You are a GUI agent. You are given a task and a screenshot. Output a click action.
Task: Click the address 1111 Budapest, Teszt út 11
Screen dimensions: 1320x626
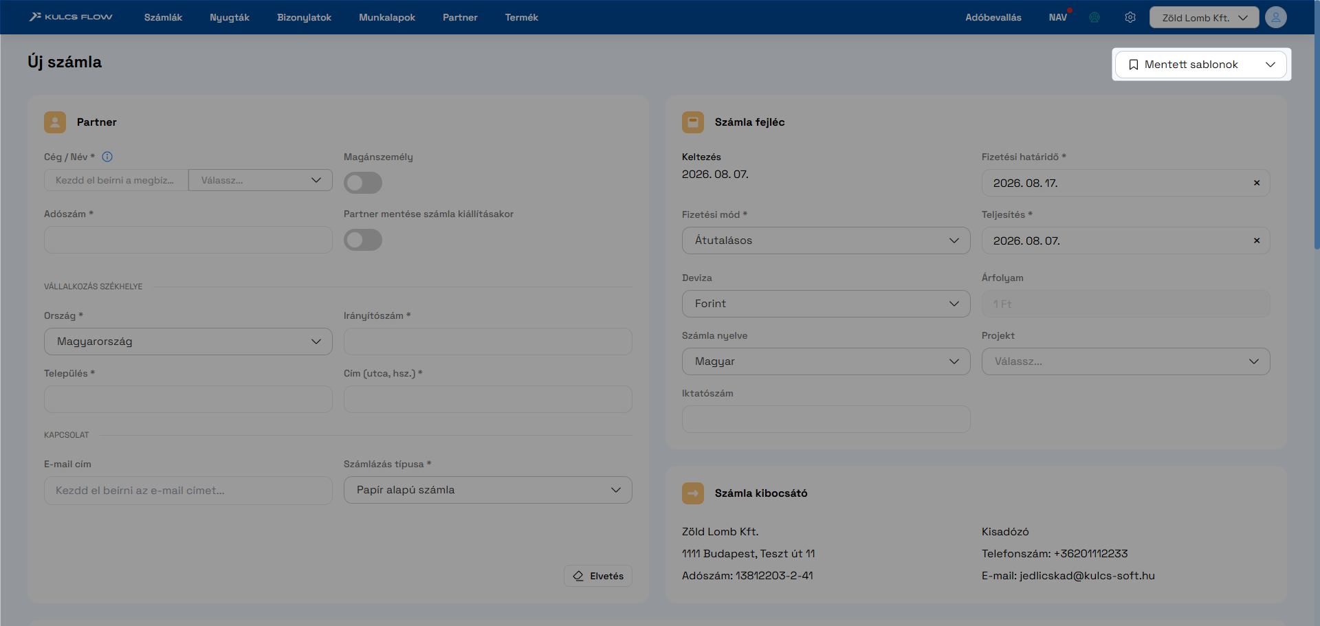[749, 554]
